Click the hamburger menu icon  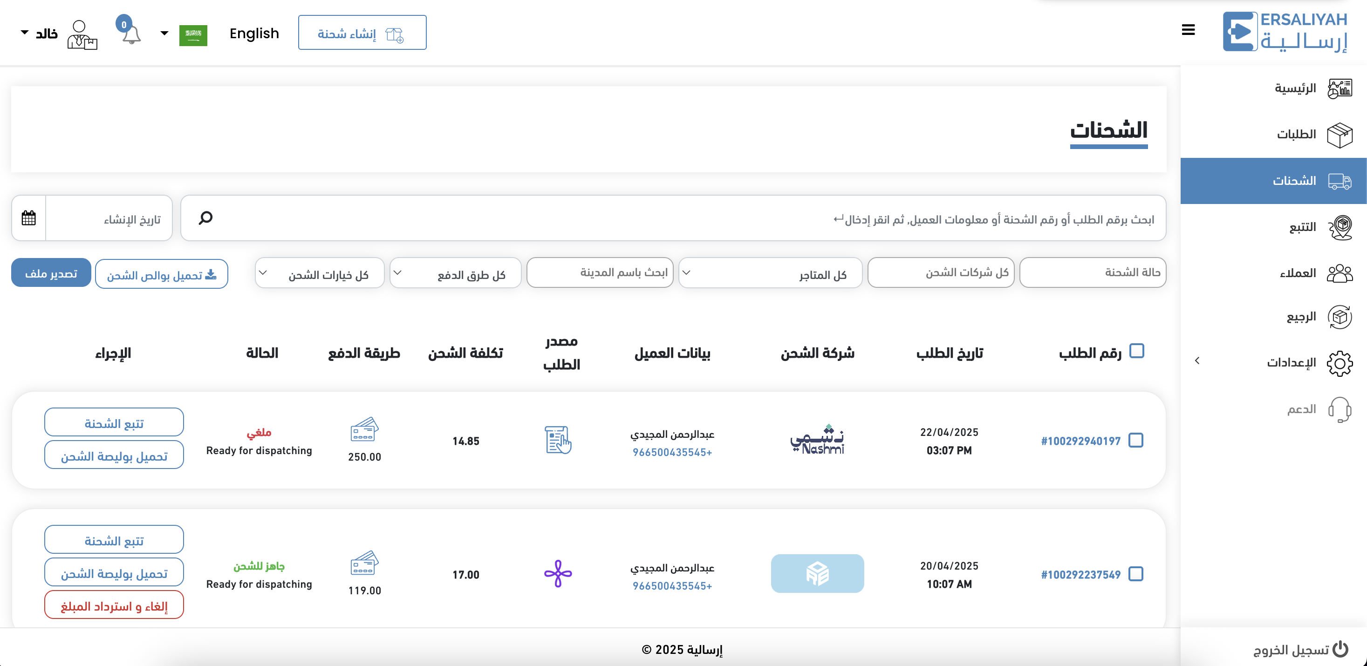coord(1188,30)
